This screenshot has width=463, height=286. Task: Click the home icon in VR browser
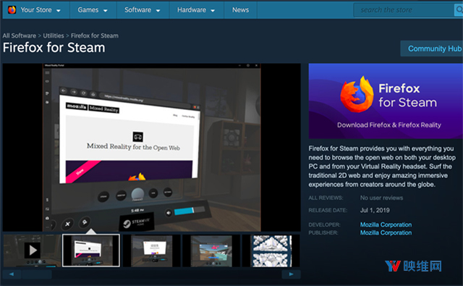point(93,94)
